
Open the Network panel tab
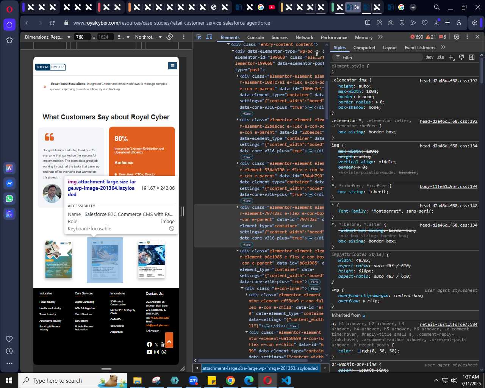click(304, 38)
